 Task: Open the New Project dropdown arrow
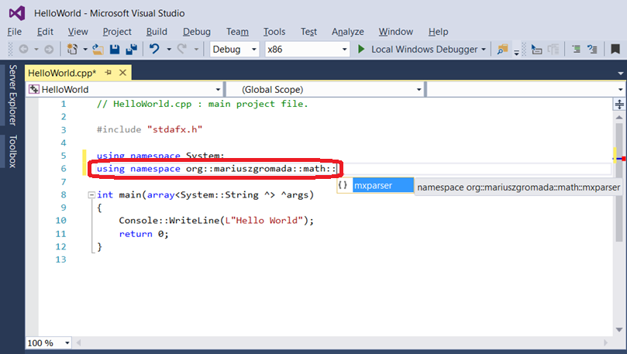[85, 49]
